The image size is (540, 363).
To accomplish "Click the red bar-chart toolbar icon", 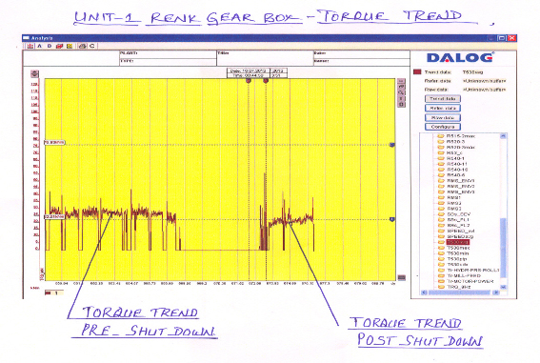I will (x=30, y=46).
